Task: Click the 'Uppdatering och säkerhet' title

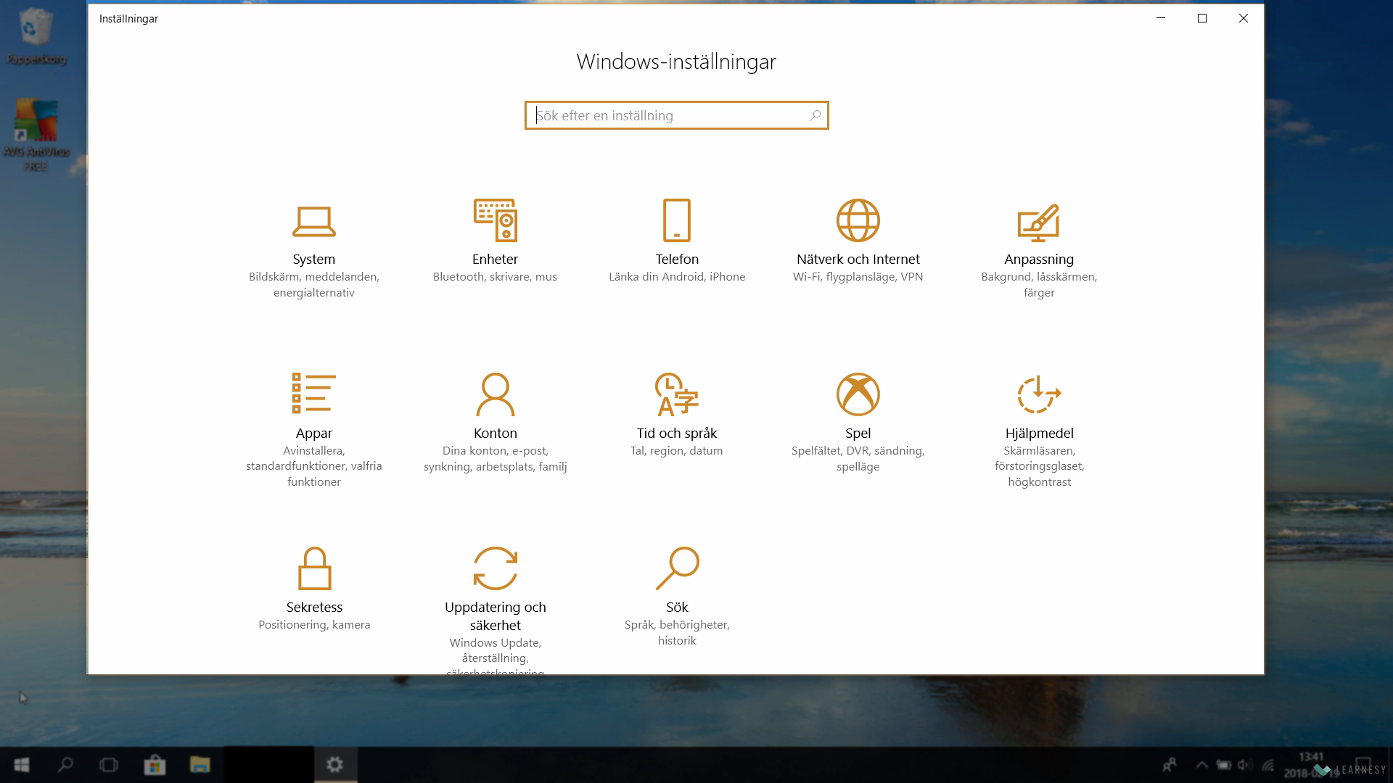Action: [495, 616]
